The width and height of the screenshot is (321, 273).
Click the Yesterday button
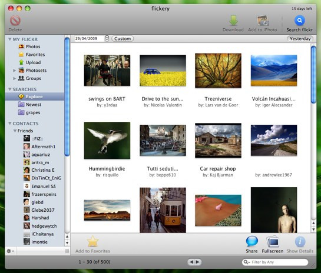300,39
